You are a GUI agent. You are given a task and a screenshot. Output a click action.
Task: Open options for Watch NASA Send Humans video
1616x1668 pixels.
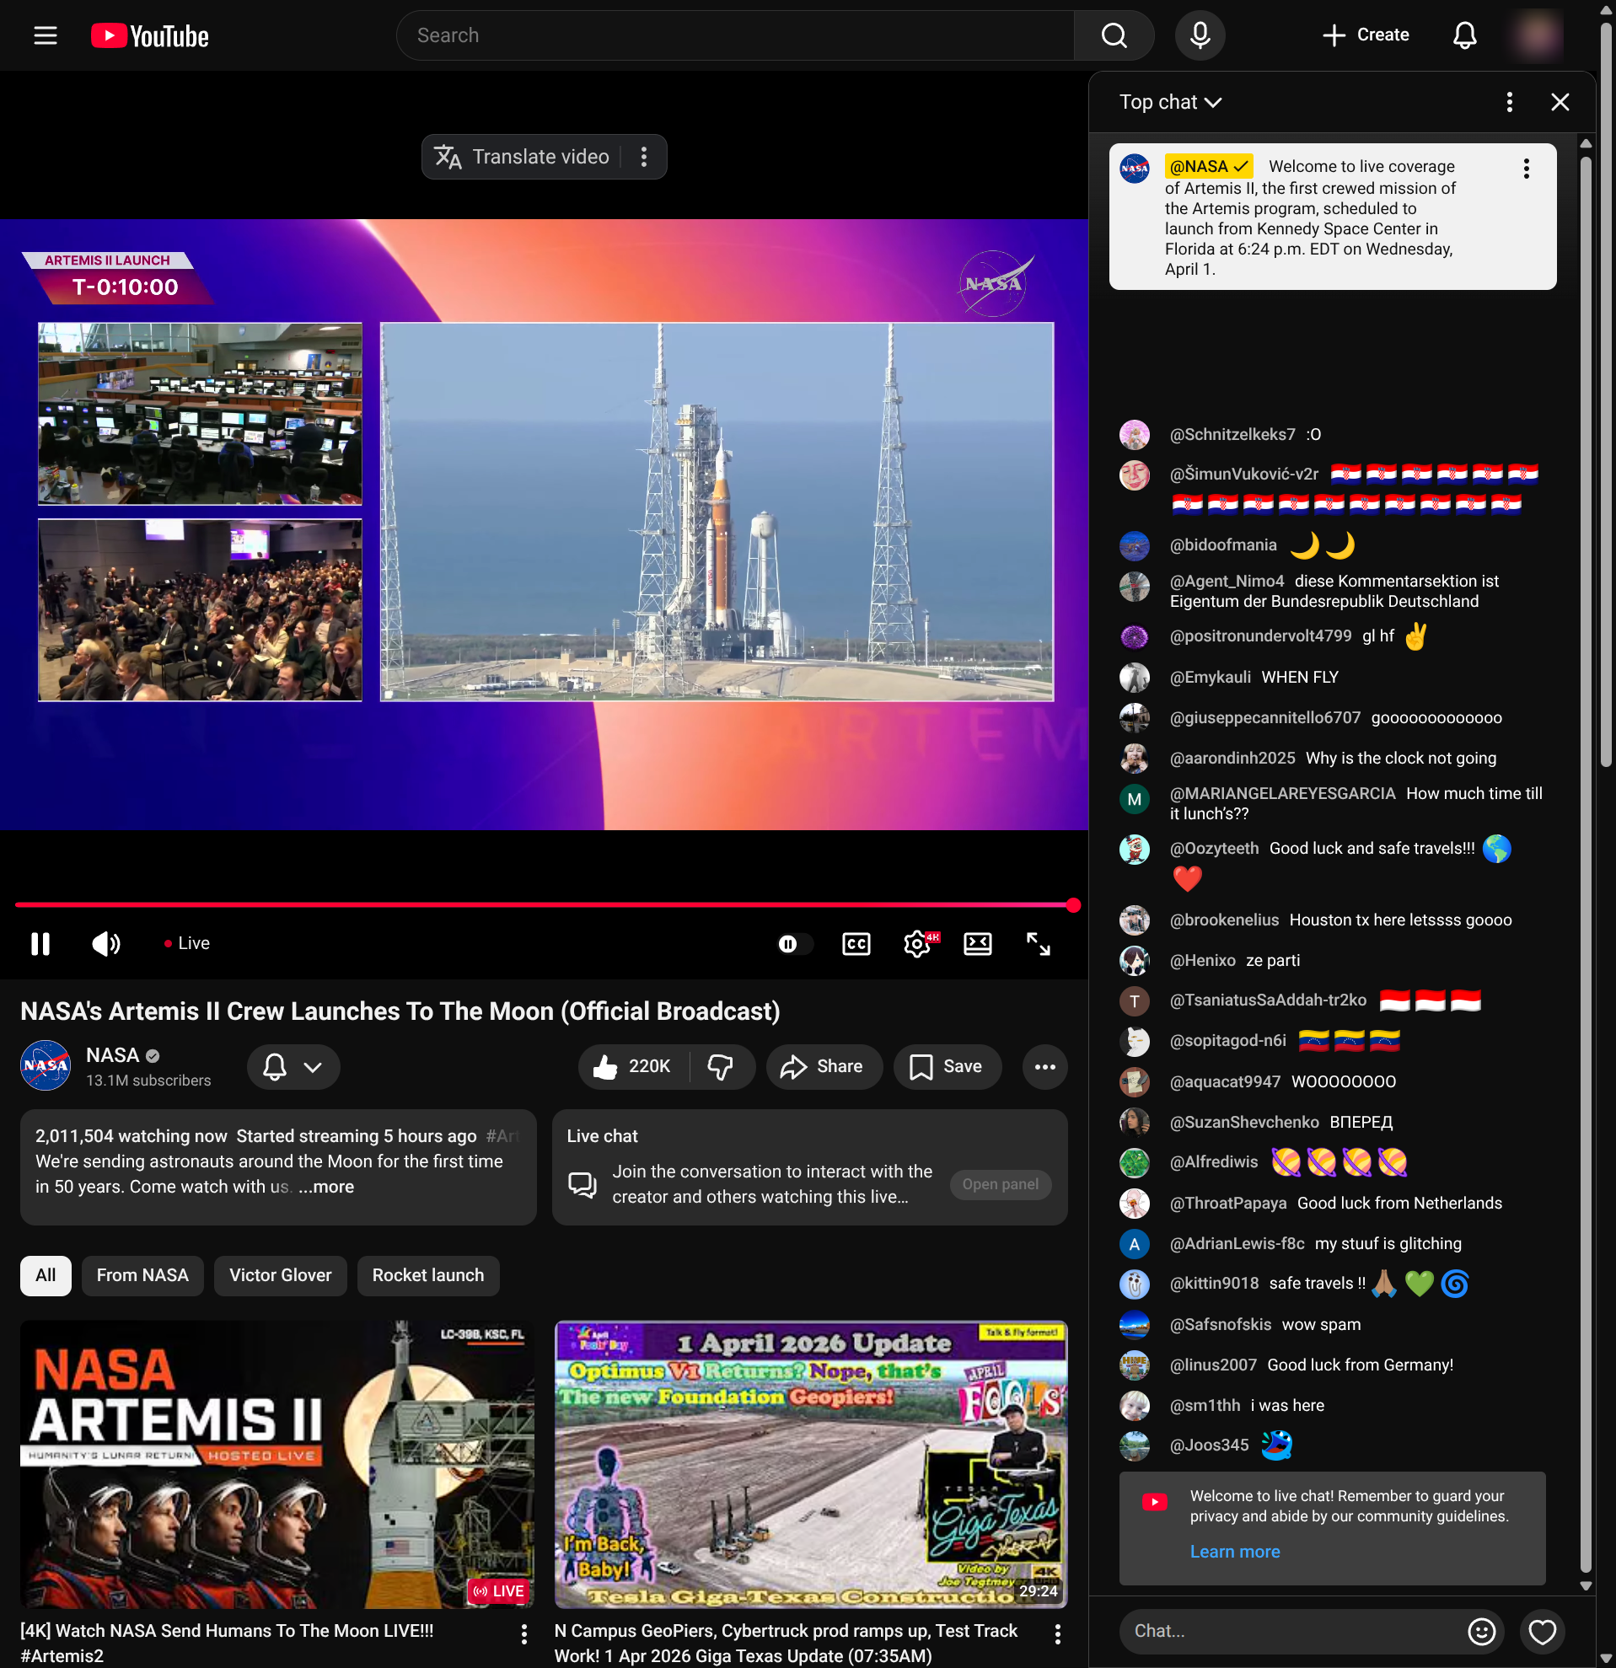[x=523, y=1633]
